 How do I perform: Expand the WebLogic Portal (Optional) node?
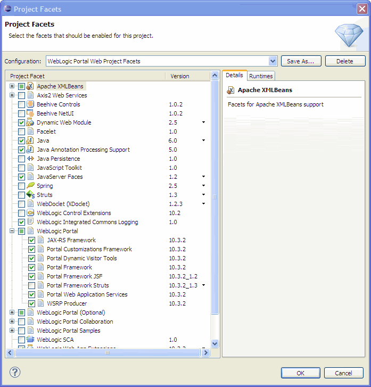pos(12,312)
